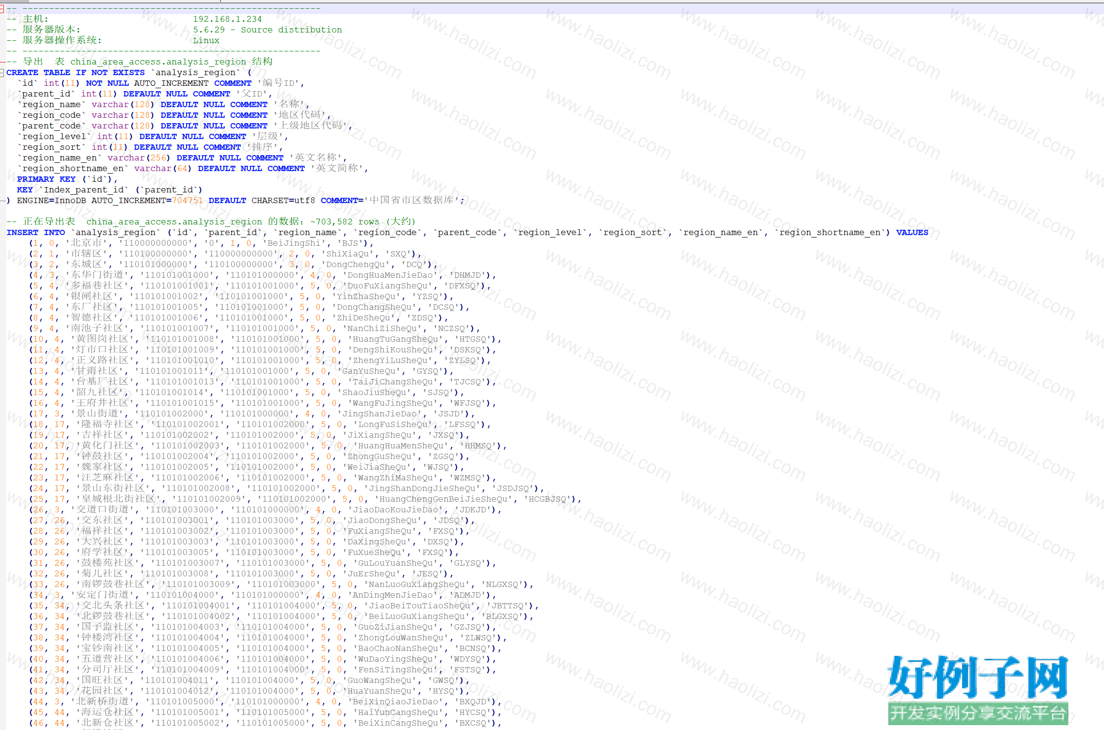Click the value 'NanLuoGuXiangSheQu'
The image size is (1104, 730).
coord(417,585)
